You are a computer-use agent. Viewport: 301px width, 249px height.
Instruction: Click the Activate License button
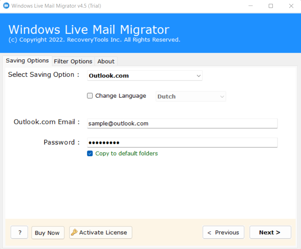click(x=100, y=232)
